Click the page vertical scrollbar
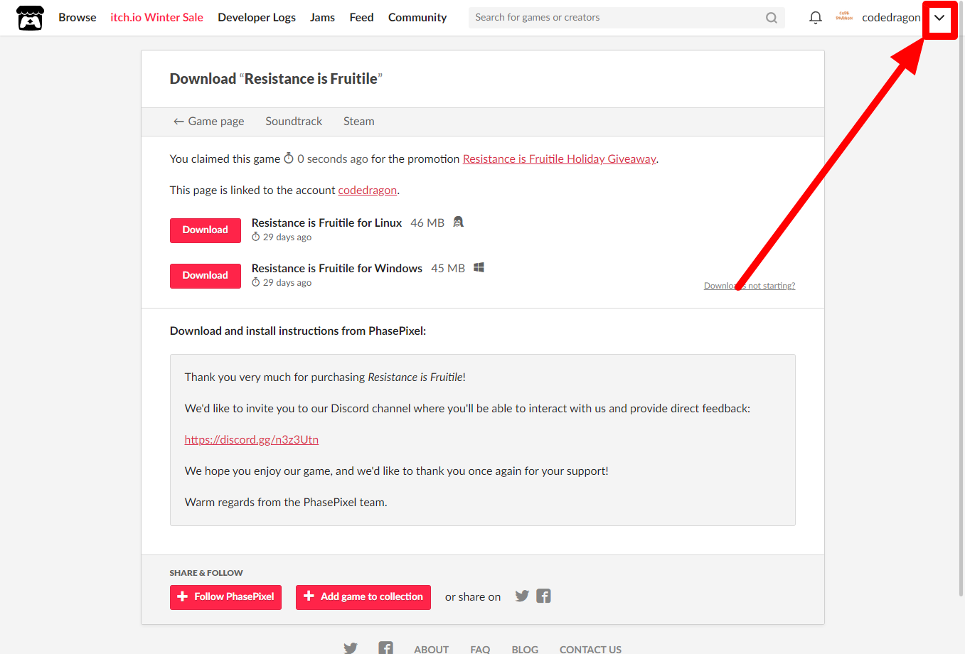Image resolution: width=965 pixels, height=654 pixels. (x=961, y=299)
